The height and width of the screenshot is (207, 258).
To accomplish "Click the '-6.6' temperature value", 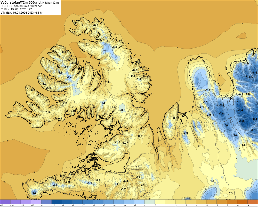I will 251,77.
